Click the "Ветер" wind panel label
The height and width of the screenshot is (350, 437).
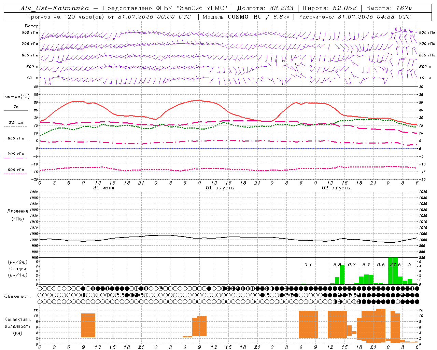coord(32,26)
